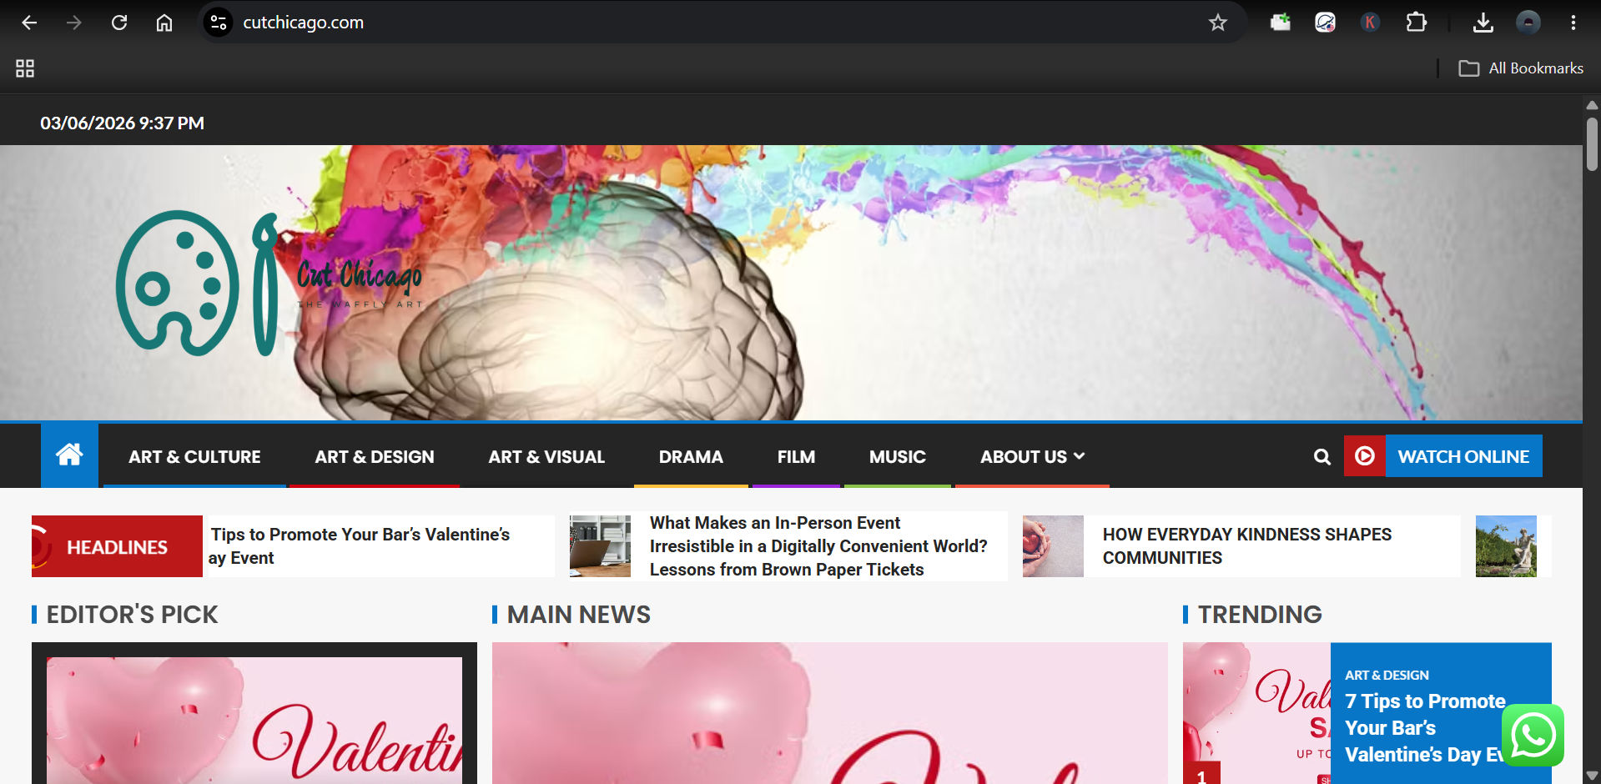This screenshot has width=1601, height=784.
Task: Select the Drama menu item
Action: pyautogui.click(x=691, y=457)
